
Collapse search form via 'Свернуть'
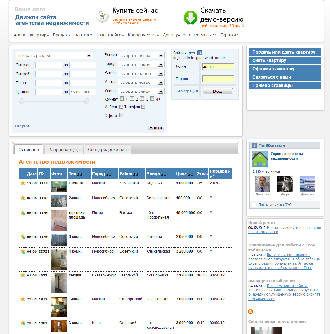[x=23, y=126]
